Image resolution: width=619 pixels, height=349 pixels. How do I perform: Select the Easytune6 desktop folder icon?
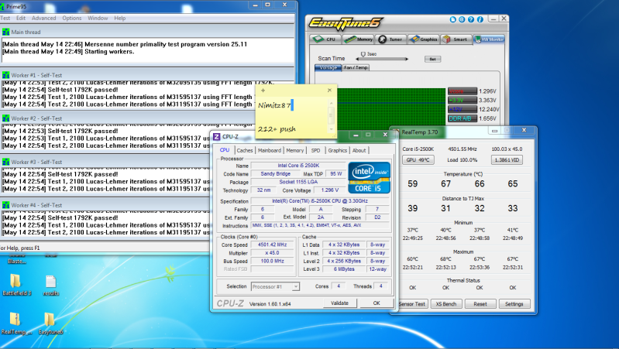coord(50,323)
